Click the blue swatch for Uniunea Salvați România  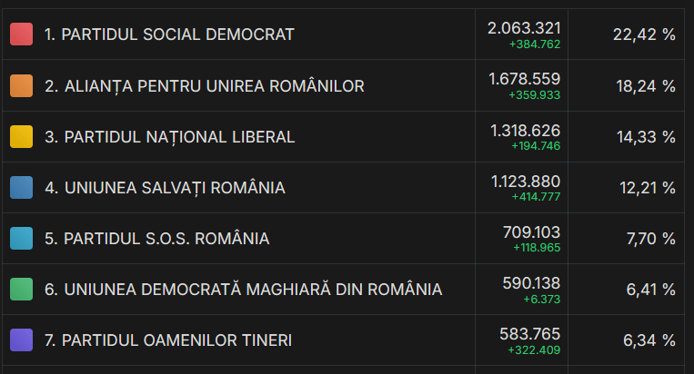[21, 187]
